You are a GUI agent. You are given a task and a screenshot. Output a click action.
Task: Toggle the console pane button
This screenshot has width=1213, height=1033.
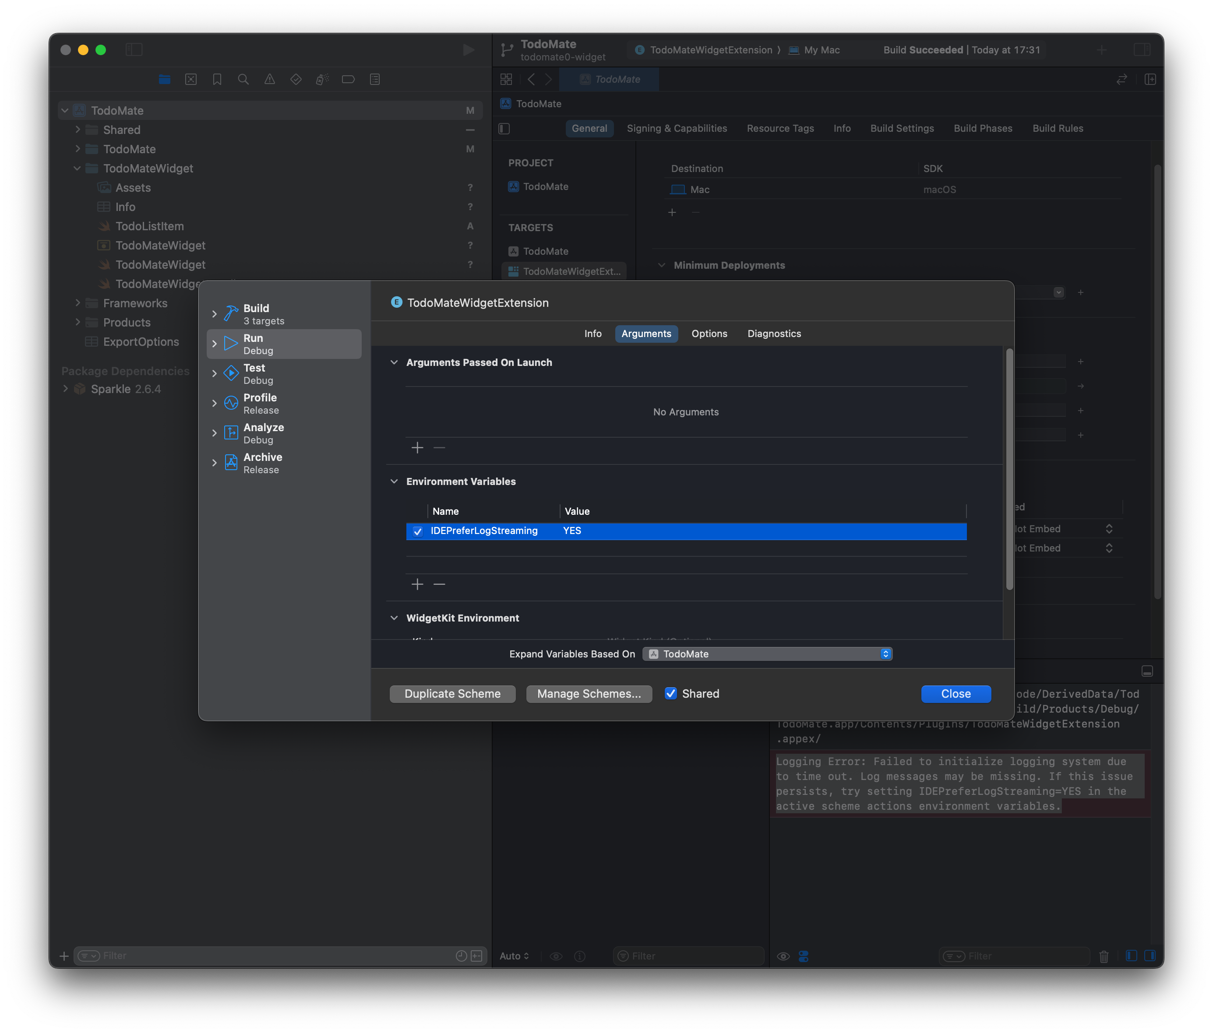(1150, 956)
